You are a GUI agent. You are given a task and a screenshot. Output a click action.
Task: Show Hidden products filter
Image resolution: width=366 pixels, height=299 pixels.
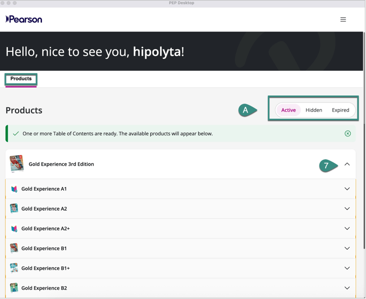[x=314, y=110]
